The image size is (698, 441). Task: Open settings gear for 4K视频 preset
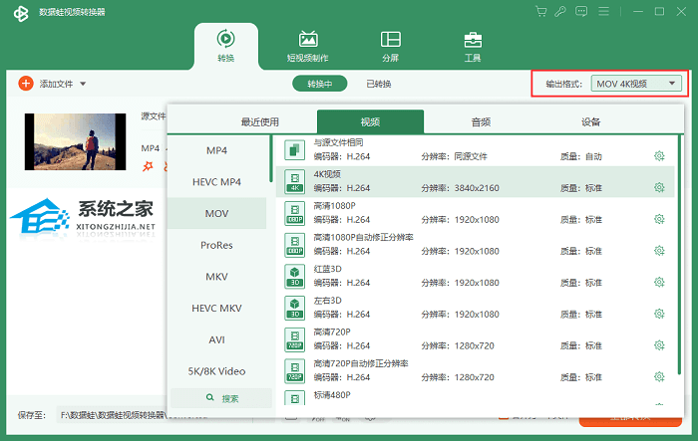[659, 187]
